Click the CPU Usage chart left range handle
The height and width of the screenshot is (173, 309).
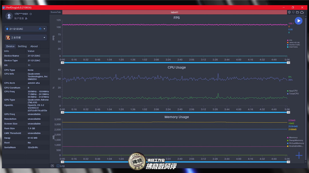coord(62,112)
